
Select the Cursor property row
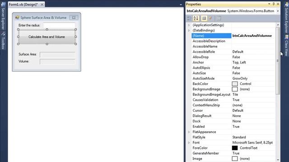coord(233,111)
